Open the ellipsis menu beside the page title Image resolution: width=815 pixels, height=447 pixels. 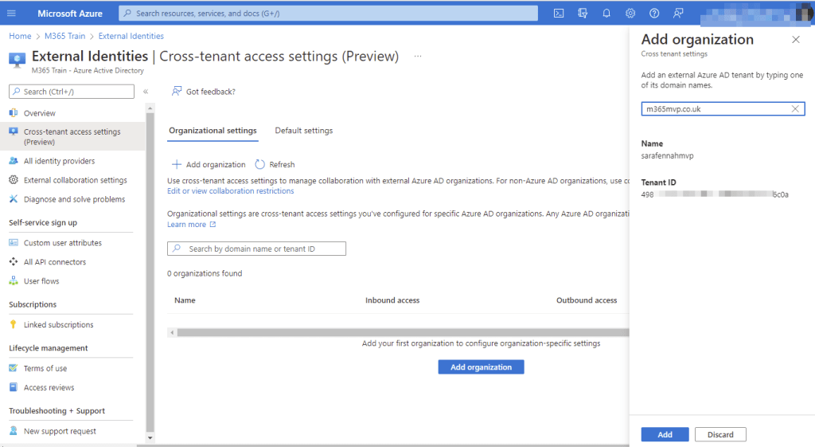(417, 57)
